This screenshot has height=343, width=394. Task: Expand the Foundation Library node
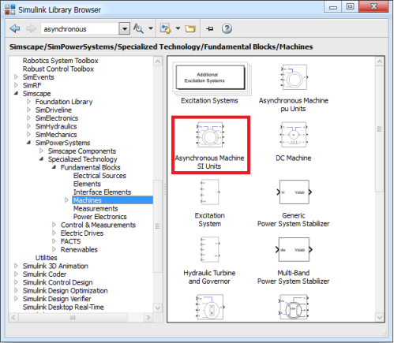(28, 102)
